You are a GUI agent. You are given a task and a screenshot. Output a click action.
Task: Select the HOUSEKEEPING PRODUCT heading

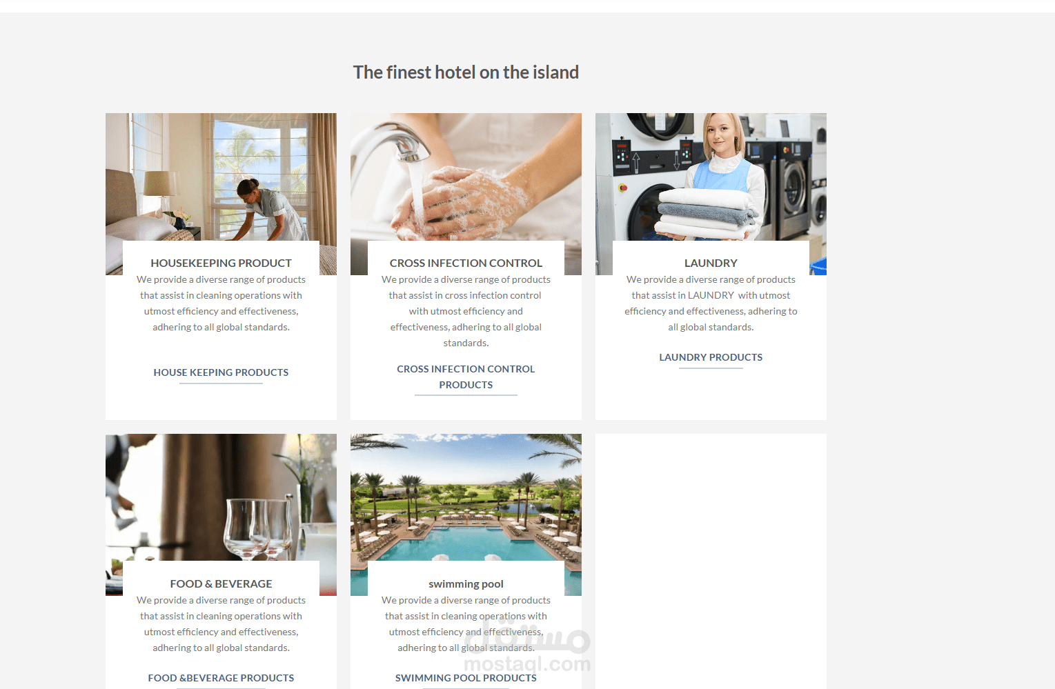[221, 263]
